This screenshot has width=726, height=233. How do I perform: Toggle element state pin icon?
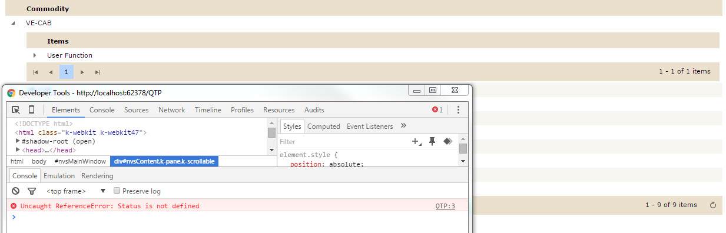tap(432, 141)
